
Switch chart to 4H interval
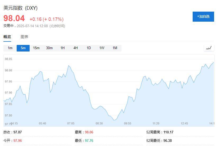(76, 48)
